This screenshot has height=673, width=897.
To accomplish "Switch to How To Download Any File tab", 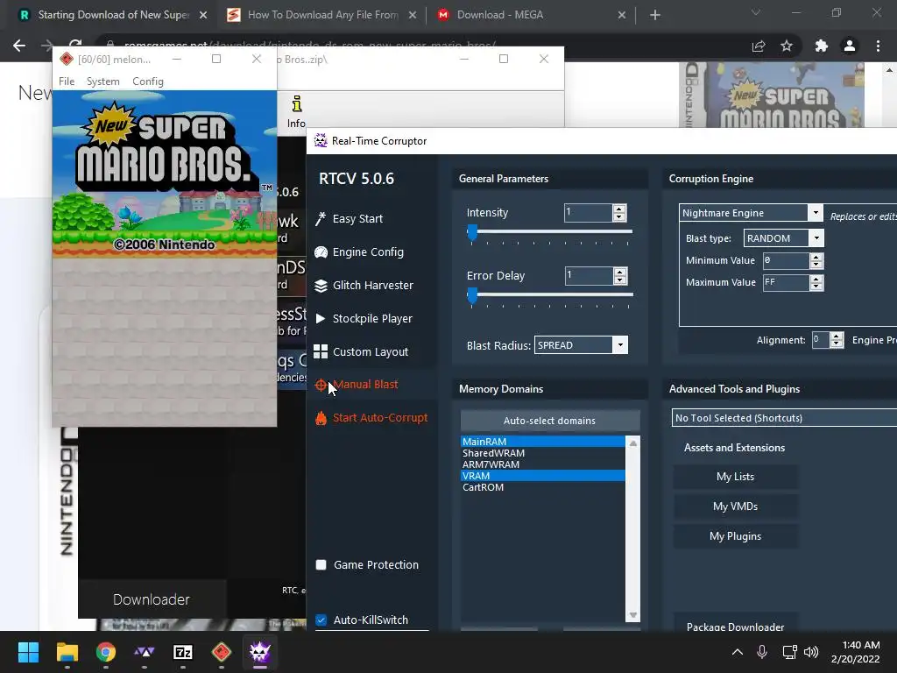I will click(321, 15).
